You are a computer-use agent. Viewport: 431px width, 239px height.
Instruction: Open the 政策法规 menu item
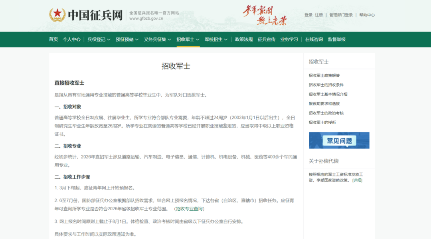(x=244, y=40)
